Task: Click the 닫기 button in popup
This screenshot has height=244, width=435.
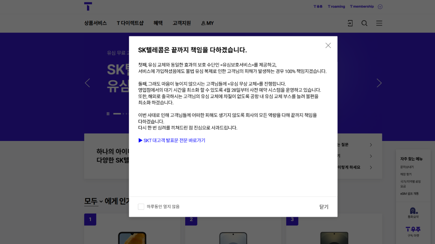Action: pos(324,207)
